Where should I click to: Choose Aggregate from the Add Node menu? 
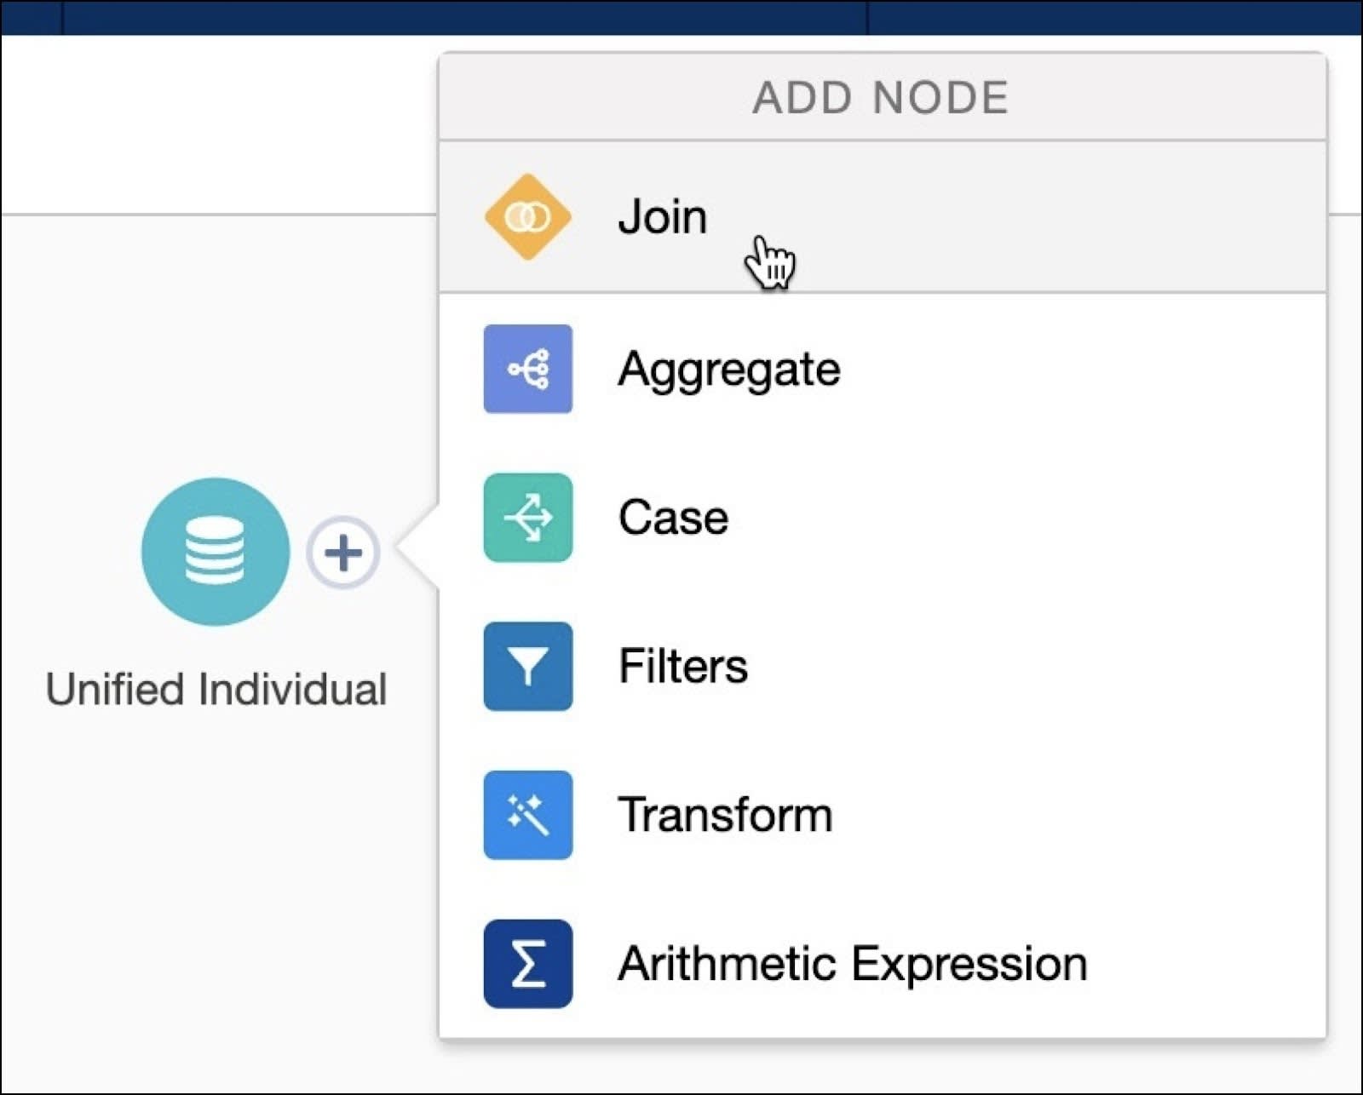(x=728, y=368)
